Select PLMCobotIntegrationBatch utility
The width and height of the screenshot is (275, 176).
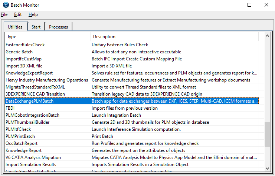tap(131, 115)
